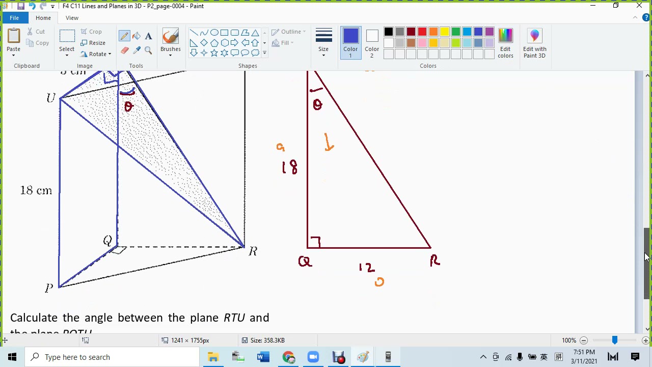Pick the green color swatch
Screen dimensions: 652x367
click(x=456, y=32)
